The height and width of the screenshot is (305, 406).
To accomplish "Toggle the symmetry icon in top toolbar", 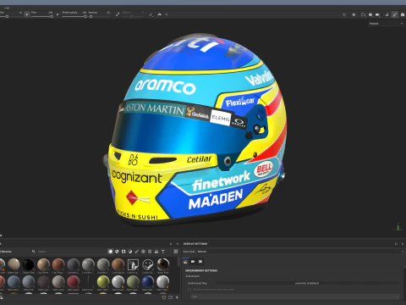I will pyautogui.click(x=160, y=14).
